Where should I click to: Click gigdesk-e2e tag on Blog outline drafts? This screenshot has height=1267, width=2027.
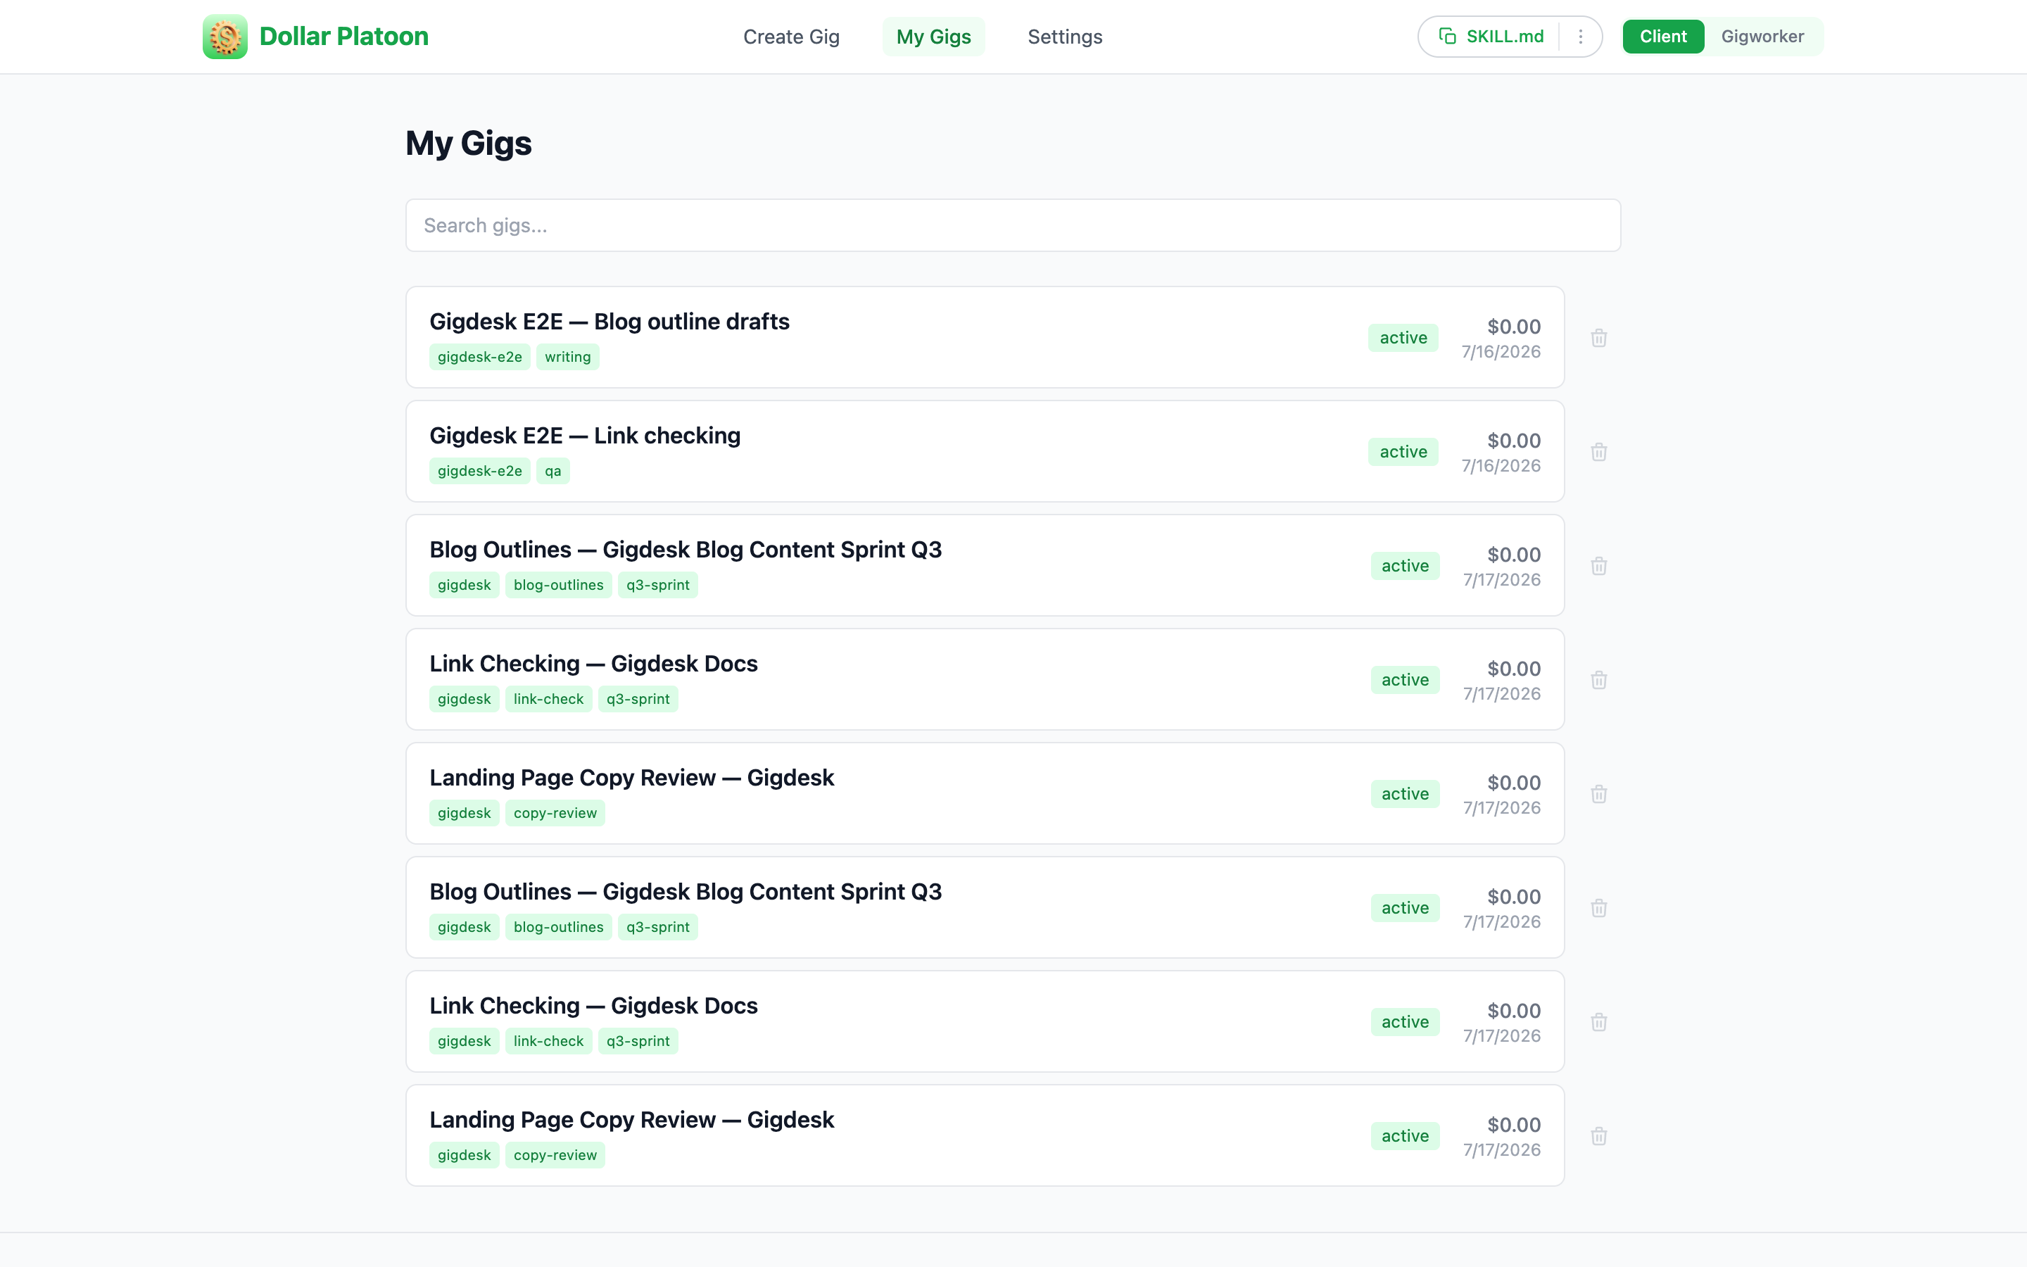(479, 357)
